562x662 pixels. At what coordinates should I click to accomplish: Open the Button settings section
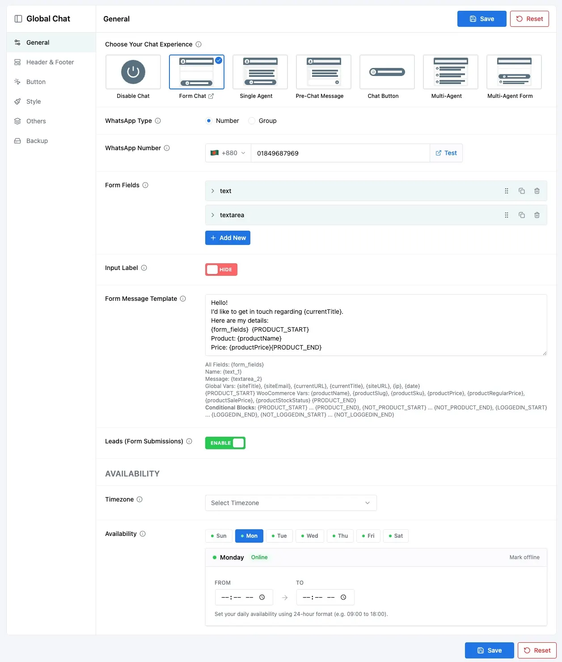pyautogui.click(x=51, y=82)
